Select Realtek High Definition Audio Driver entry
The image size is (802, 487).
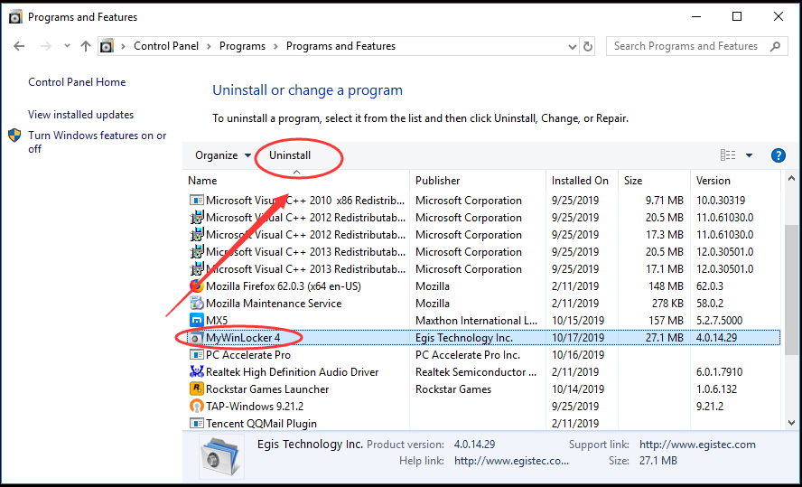click(x=292, y=372)
